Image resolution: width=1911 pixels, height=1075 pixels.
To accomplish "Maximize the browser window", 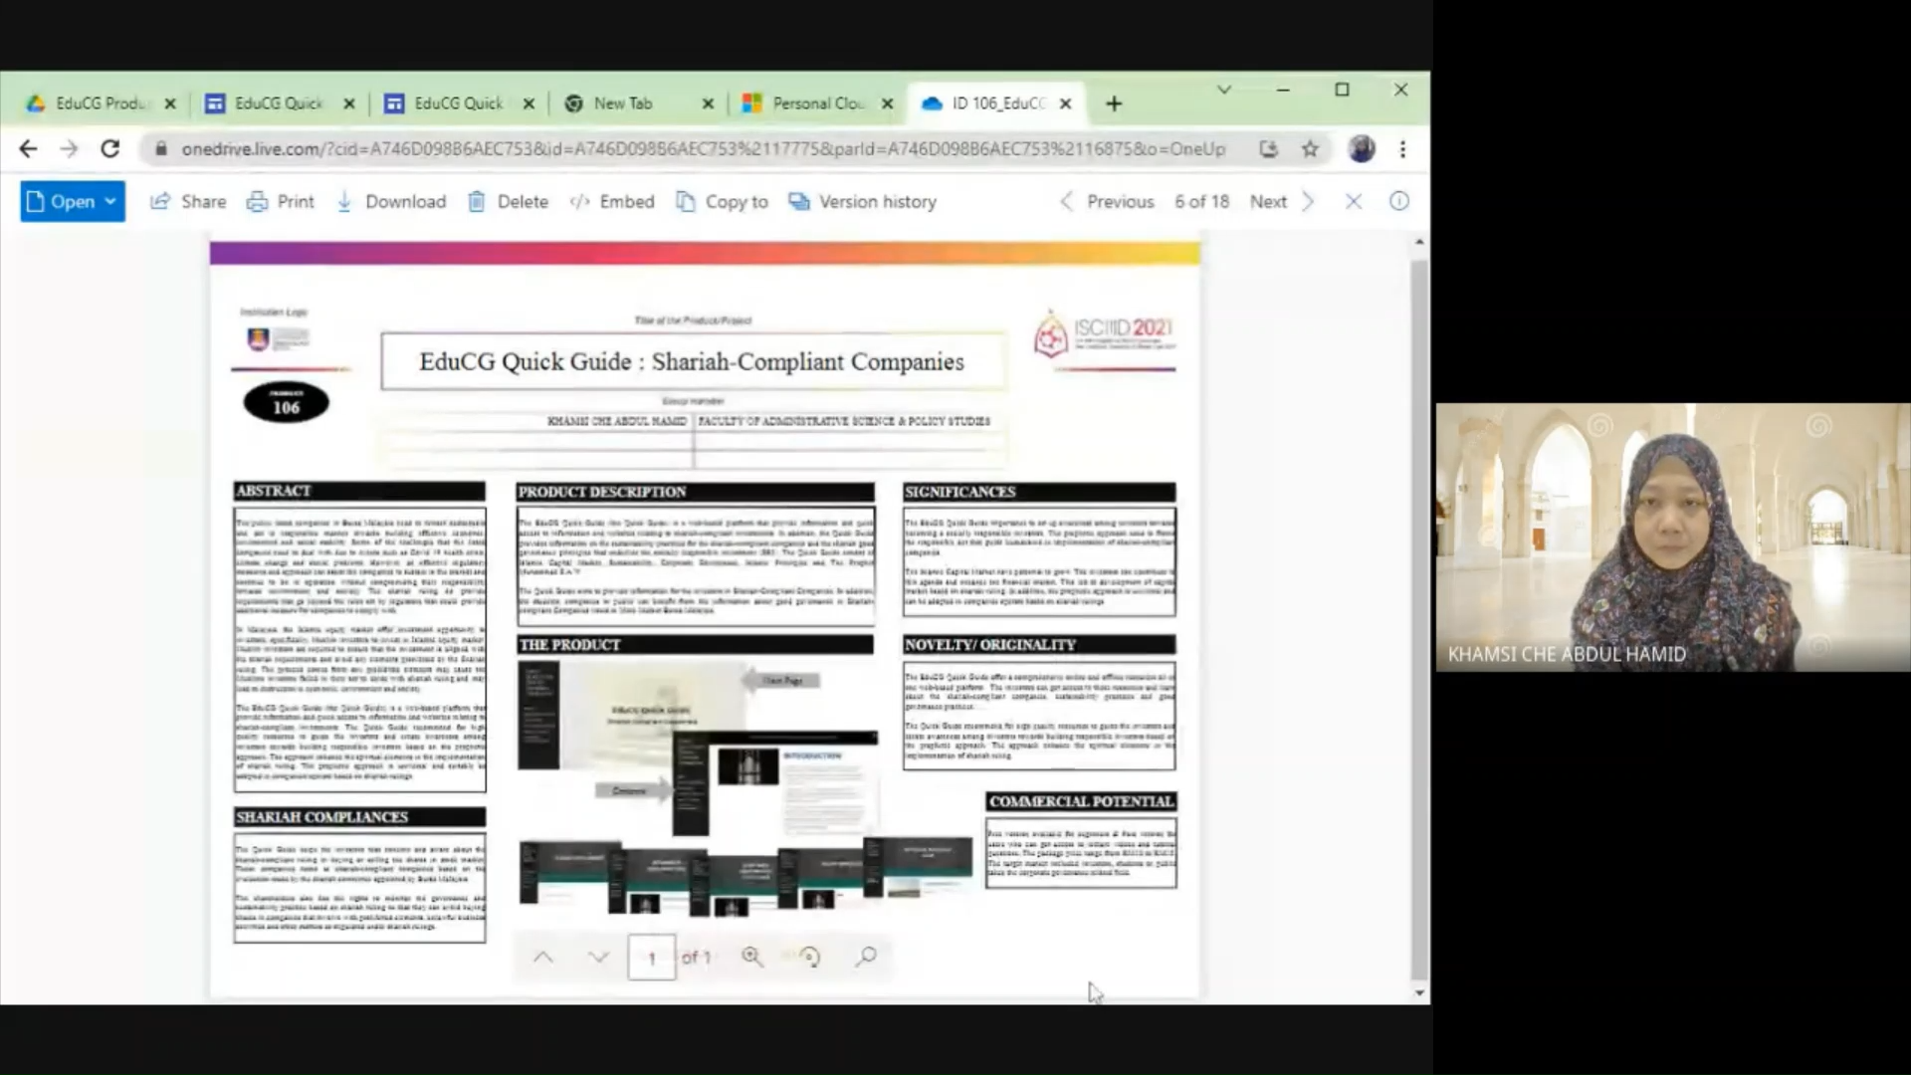I will [1342, 90].
